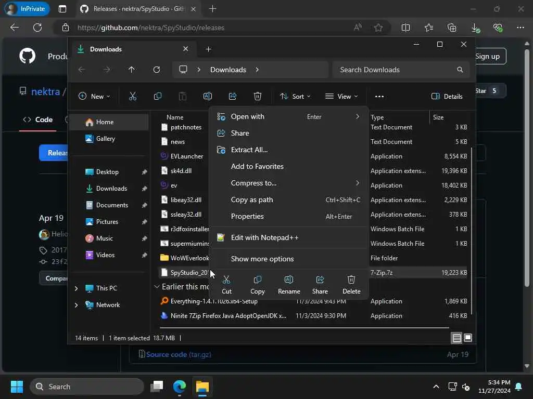Image resolution: width=533 pixels, height=399 pixels.
Task: Switch to the details list view icon in the status bar
Action: (x=456, y=338)
